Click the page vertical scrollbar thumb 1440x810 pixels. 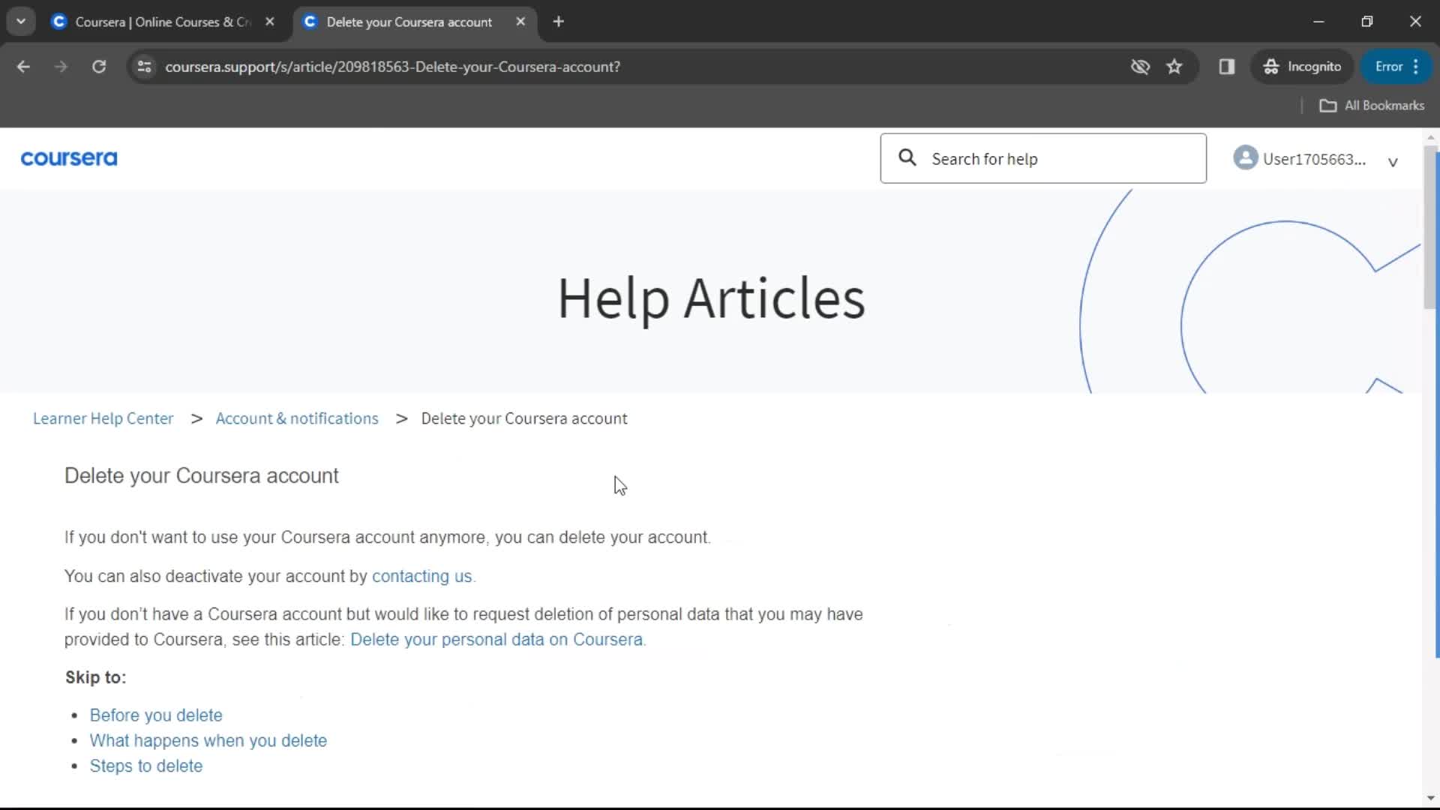tap(1430, 229)
